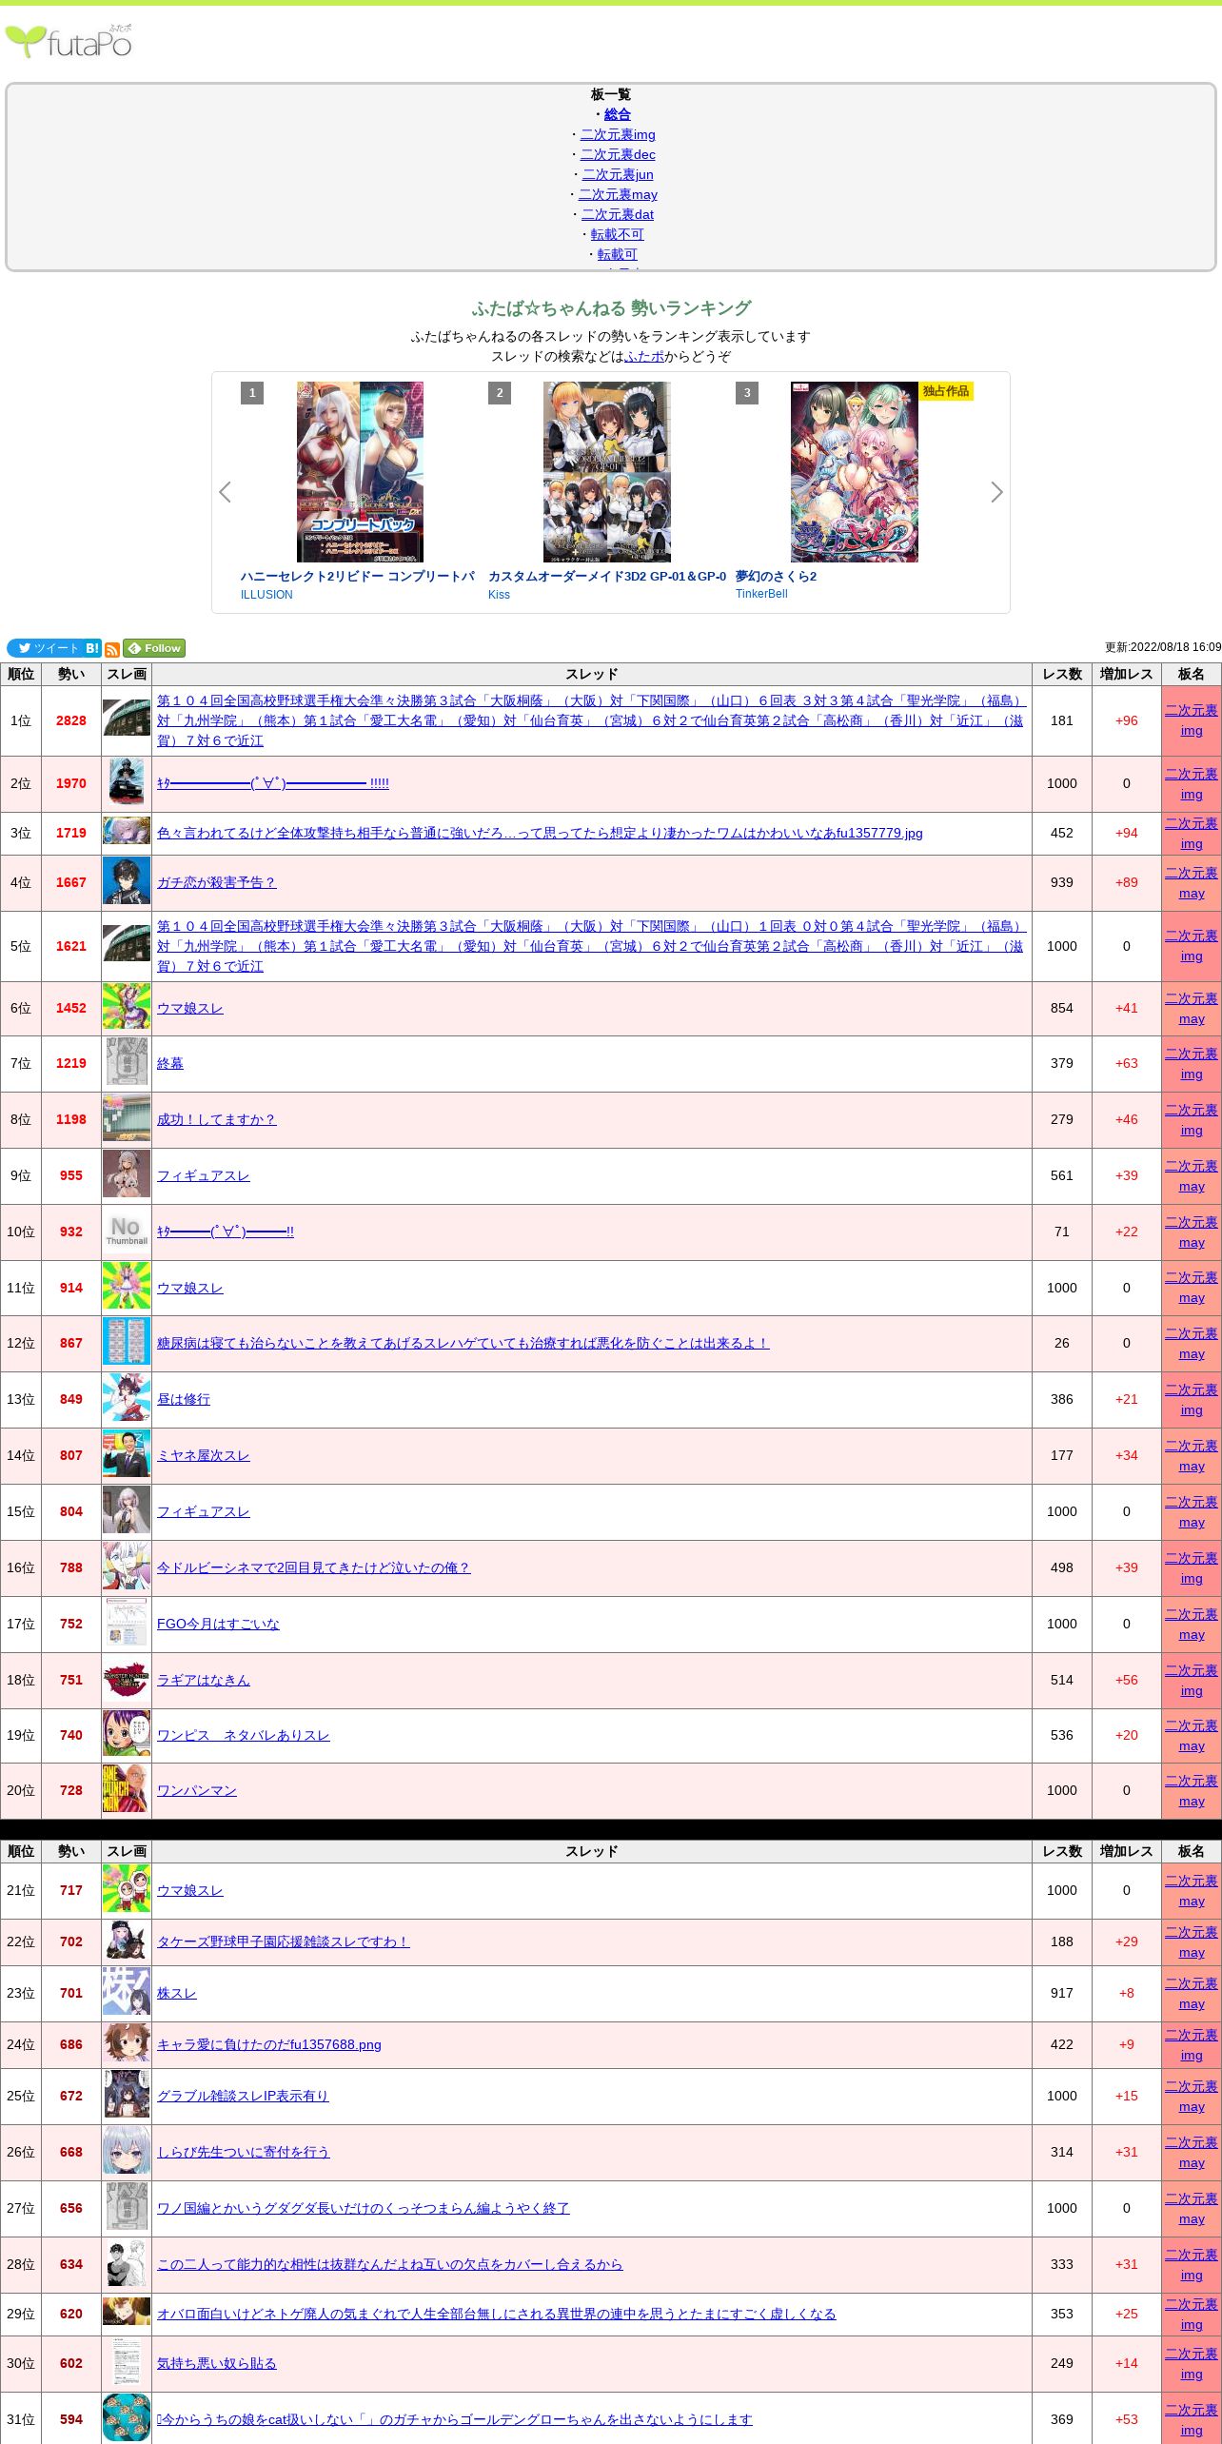Click update timestamp 更新:2022/08/18 16:09
1222x2444 pixels.
pos(1163,647)
